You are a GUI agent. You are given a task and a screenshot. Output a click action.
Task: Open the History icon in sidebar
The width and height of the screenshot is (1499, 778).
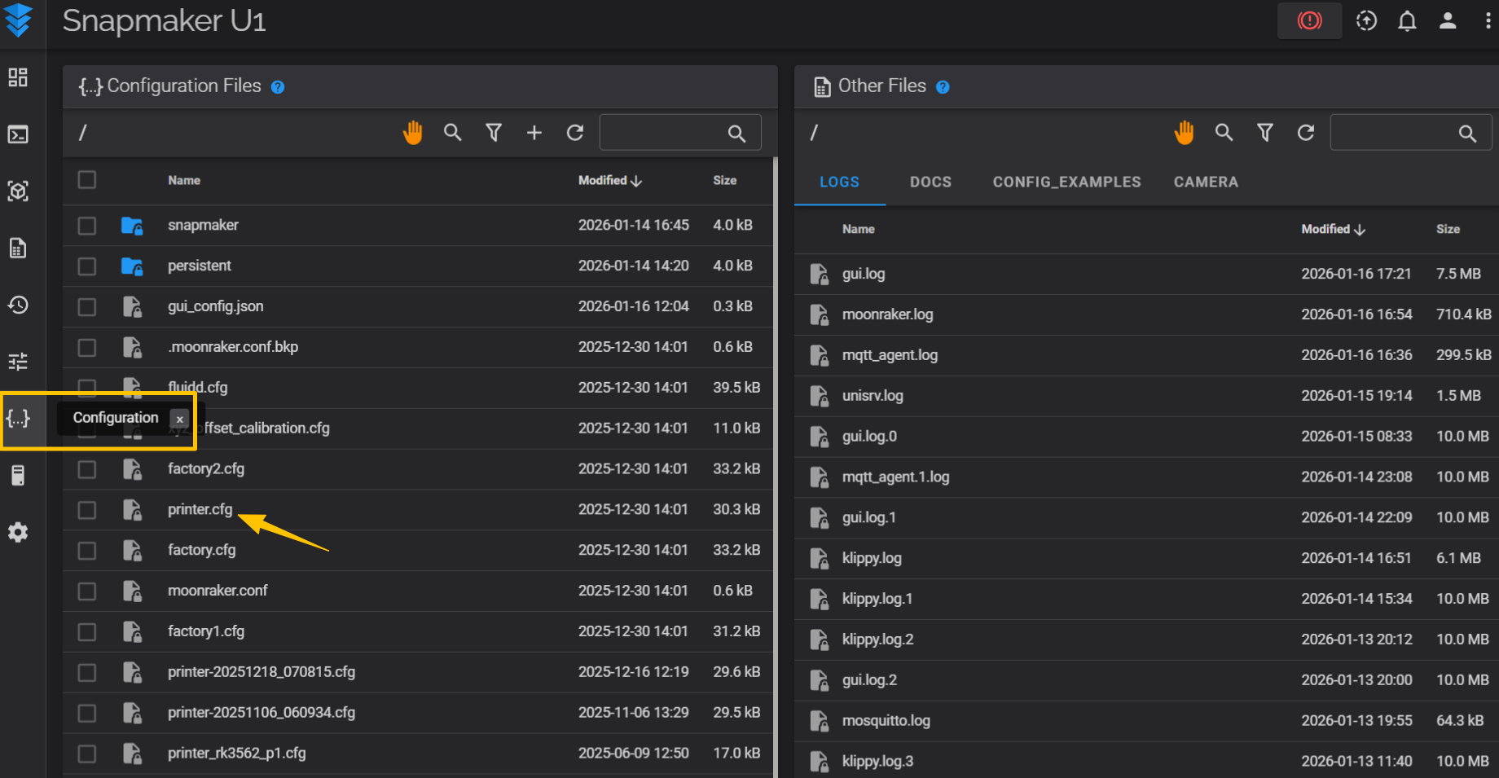click(18, 305)
